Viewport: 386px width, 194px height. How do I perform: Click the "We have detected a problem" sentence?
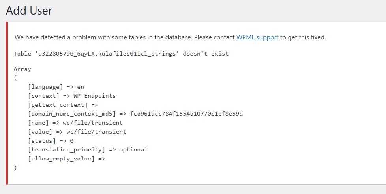(x=170, y=37)
